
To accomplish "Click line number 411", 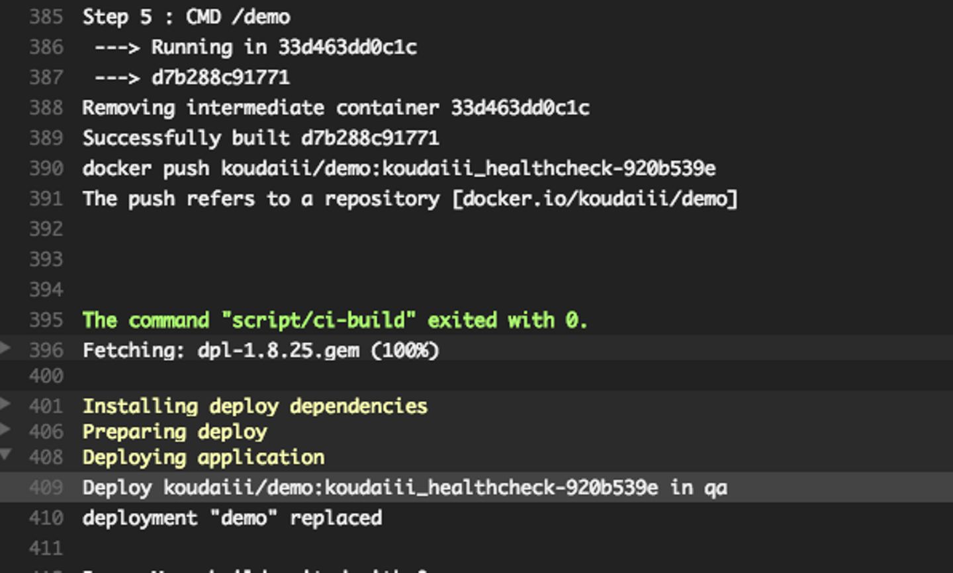I will (x=46, y=548).
